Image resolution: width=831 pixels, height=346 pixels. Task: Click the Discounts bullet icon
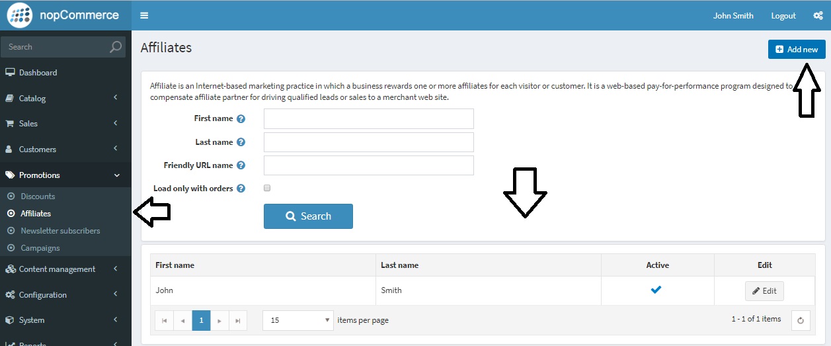(11, 196)
